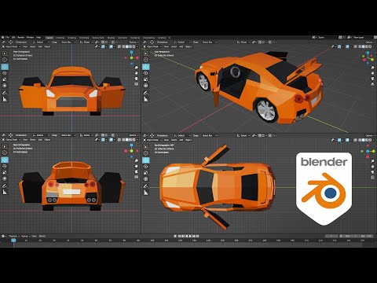Select the Transform tool in Top Orthographic viewport

[146, 179]
